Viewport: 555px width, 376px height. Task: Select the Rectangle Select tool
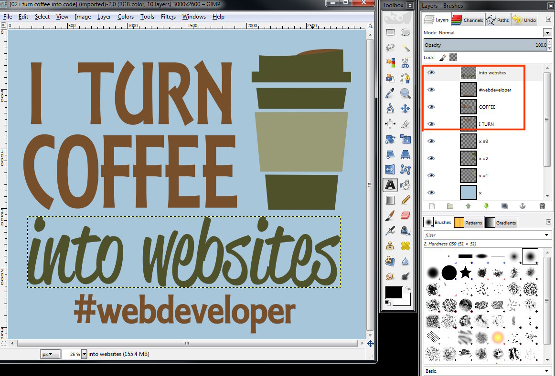[390, 32]
